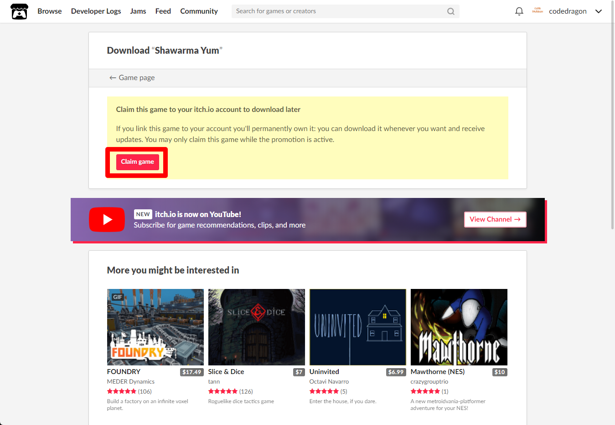Click the NEW badge in banner

(143, 214)
